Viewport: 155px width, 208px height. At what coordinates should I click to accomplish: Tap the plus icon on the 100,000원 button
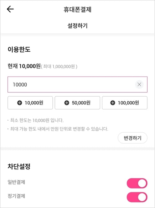(x=113, y=103)
